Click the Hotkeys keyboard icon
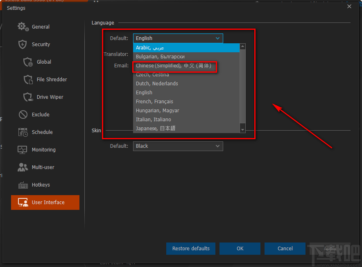 (x=23, y=185)
